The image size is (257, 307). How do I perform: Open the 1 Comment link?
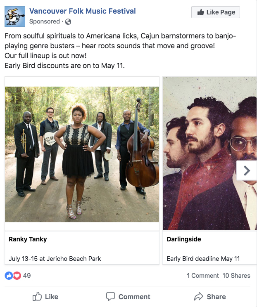203,276
